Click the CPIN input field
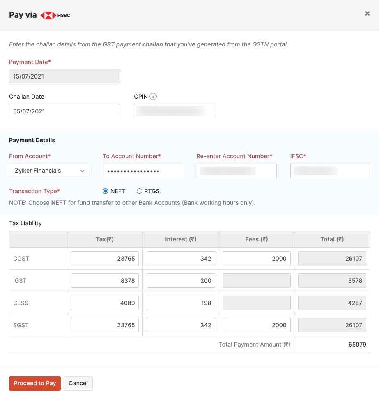This screenshot has width=379, height=398. coord(174,111)
